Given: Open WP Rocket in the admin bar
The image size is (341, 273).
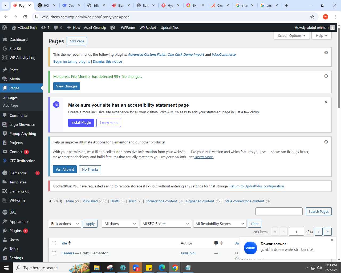Looking at the screenshot, I should coord(148,27).
